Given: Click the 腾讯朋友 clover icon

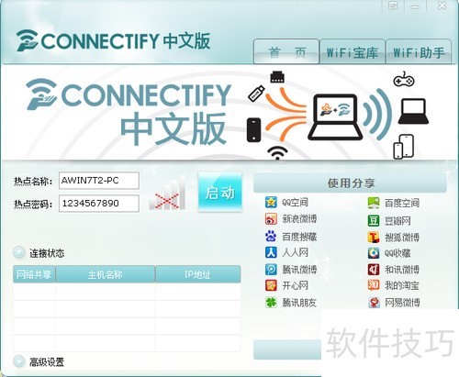Looking at the screenshot, I should [x=271, y=303].
